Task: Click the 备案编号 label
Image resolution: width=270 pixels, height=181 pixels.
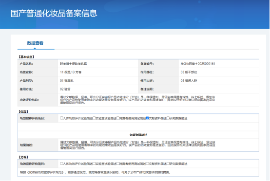Action: coord(147,64)
